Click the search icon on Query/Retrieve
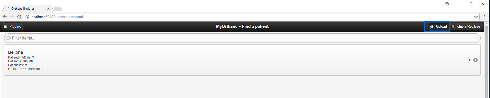490x98 pixels. (x=453, y=27)
